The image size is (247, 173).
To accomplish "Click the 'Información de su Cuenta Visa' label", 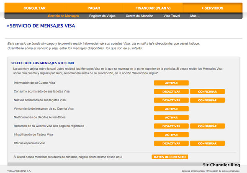I will coord(34,83).
